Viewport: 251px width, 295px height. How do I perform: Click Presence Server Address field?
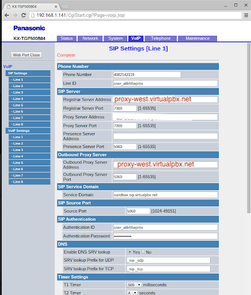165,136
